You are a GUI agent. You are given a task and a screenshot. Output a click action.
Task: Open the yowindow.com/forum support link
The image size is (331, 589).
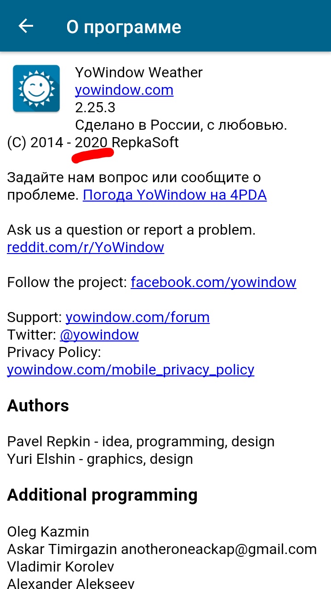click(x=137, y=317)
